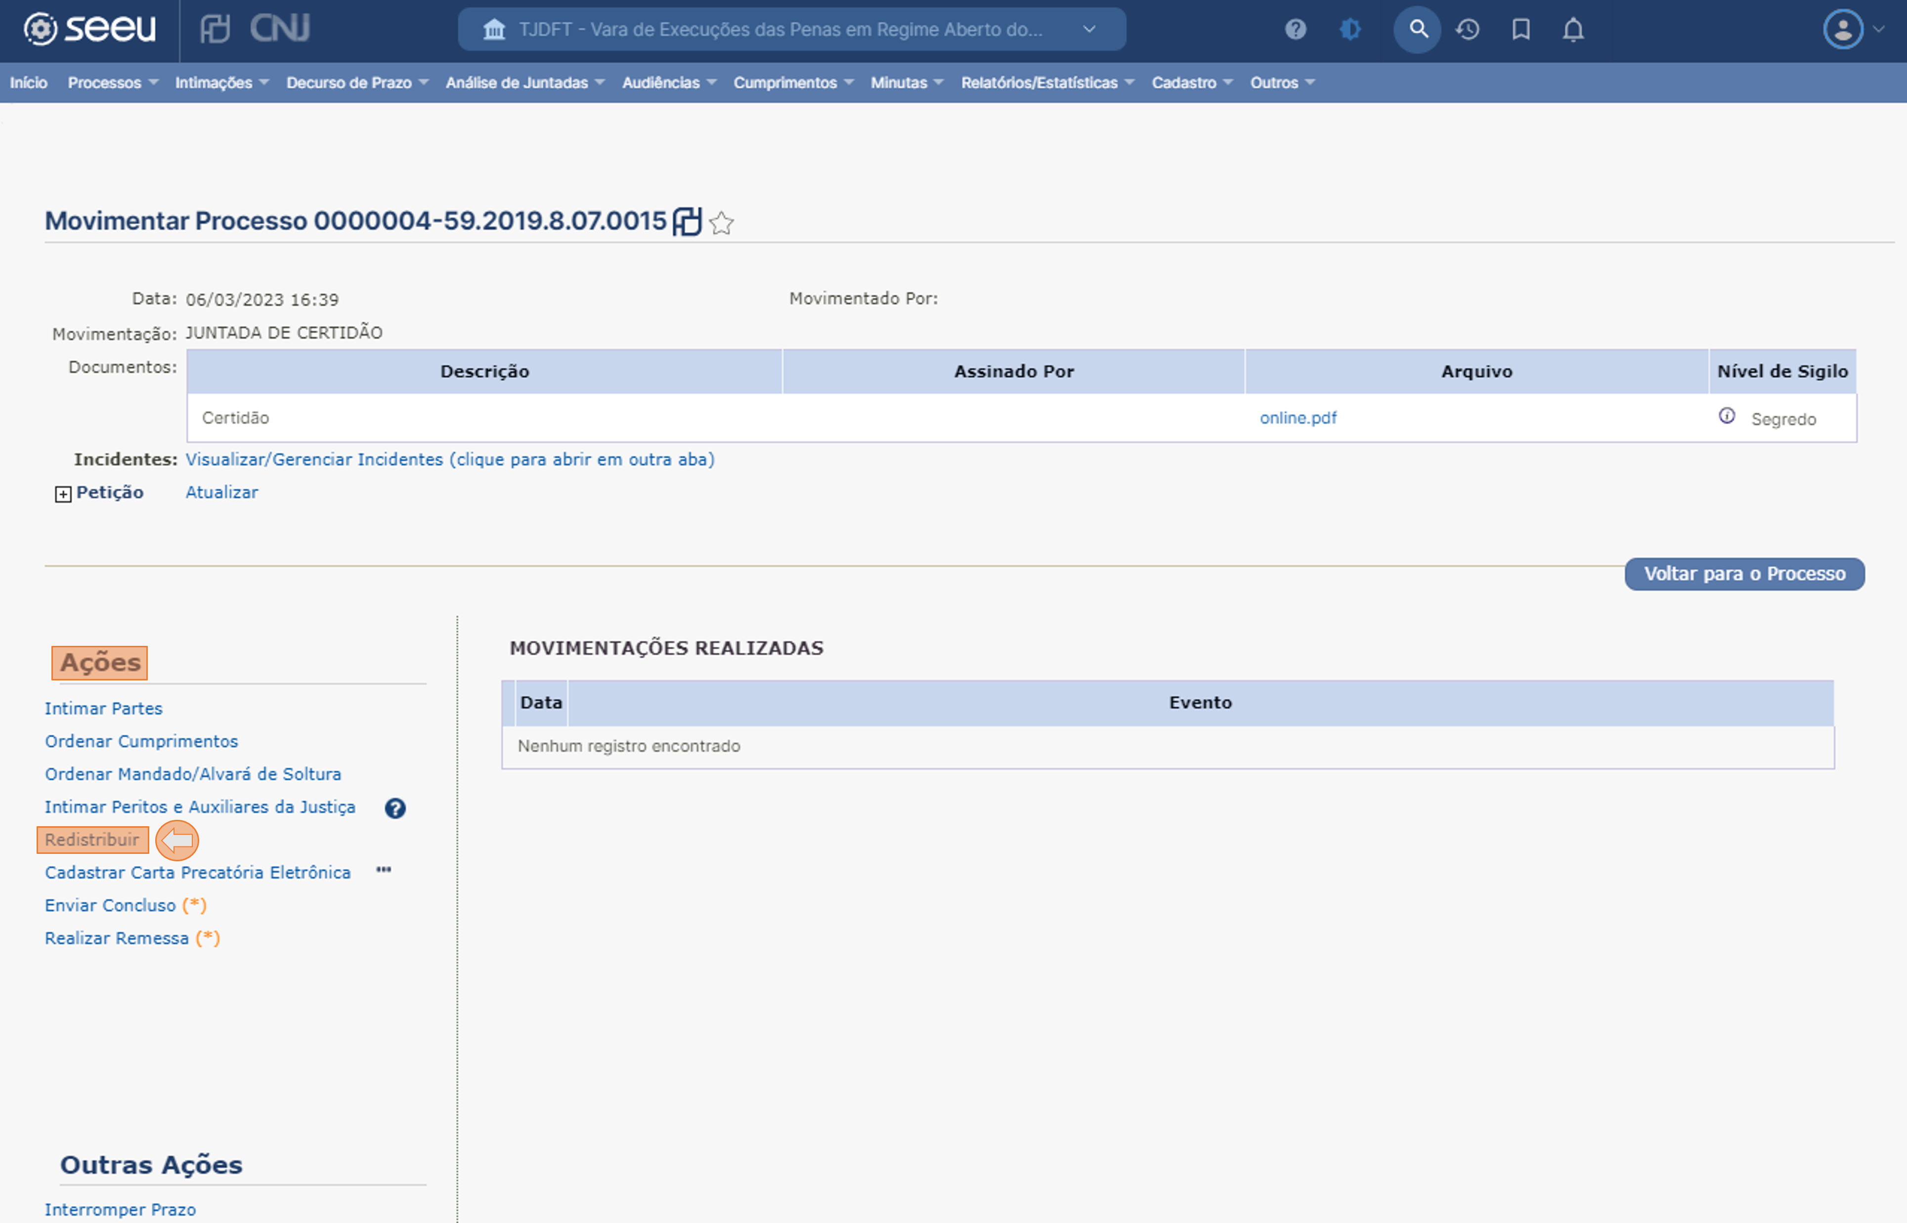Click the SEEU logo in header
Viewport: 1907px width, 1223px height.
[x=89, y=29]
